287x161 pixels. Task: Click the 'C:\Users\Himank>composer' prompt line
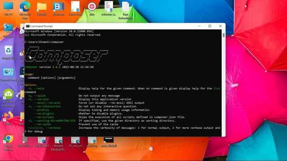tap(44, 42)
